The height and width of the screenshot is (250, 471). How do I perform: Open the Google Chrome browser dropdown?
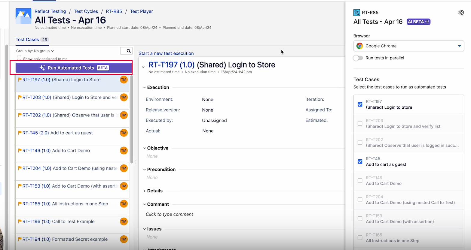408,46
